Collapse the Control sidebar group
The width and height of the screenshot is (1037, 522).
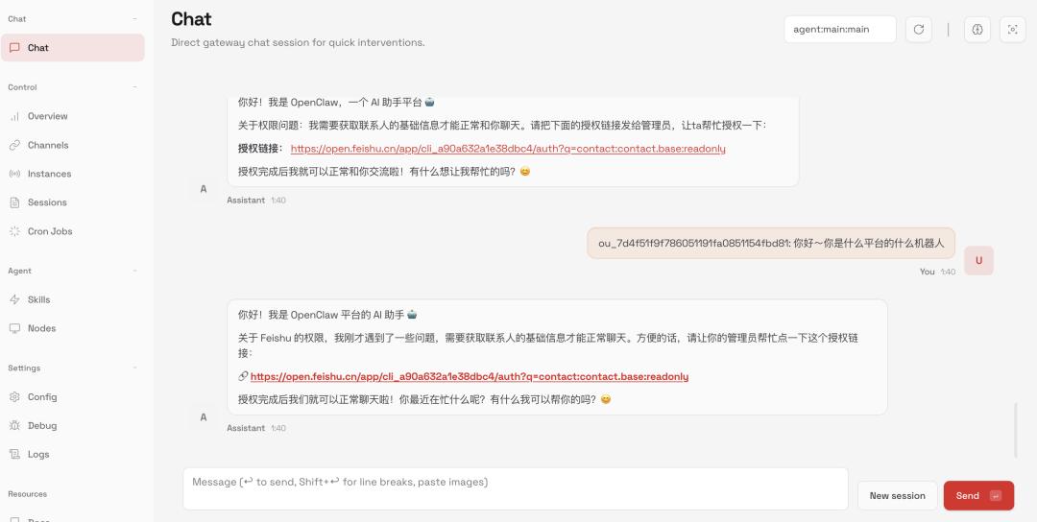pos(135,87)
